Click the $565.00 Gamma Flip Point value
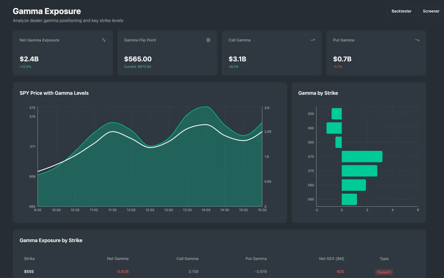 pos(138,59)
